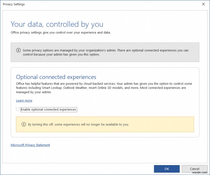Screen dimensions: 210x175
Task: Open the Microsoft Privacy Statement
Action: pos(30,145)
